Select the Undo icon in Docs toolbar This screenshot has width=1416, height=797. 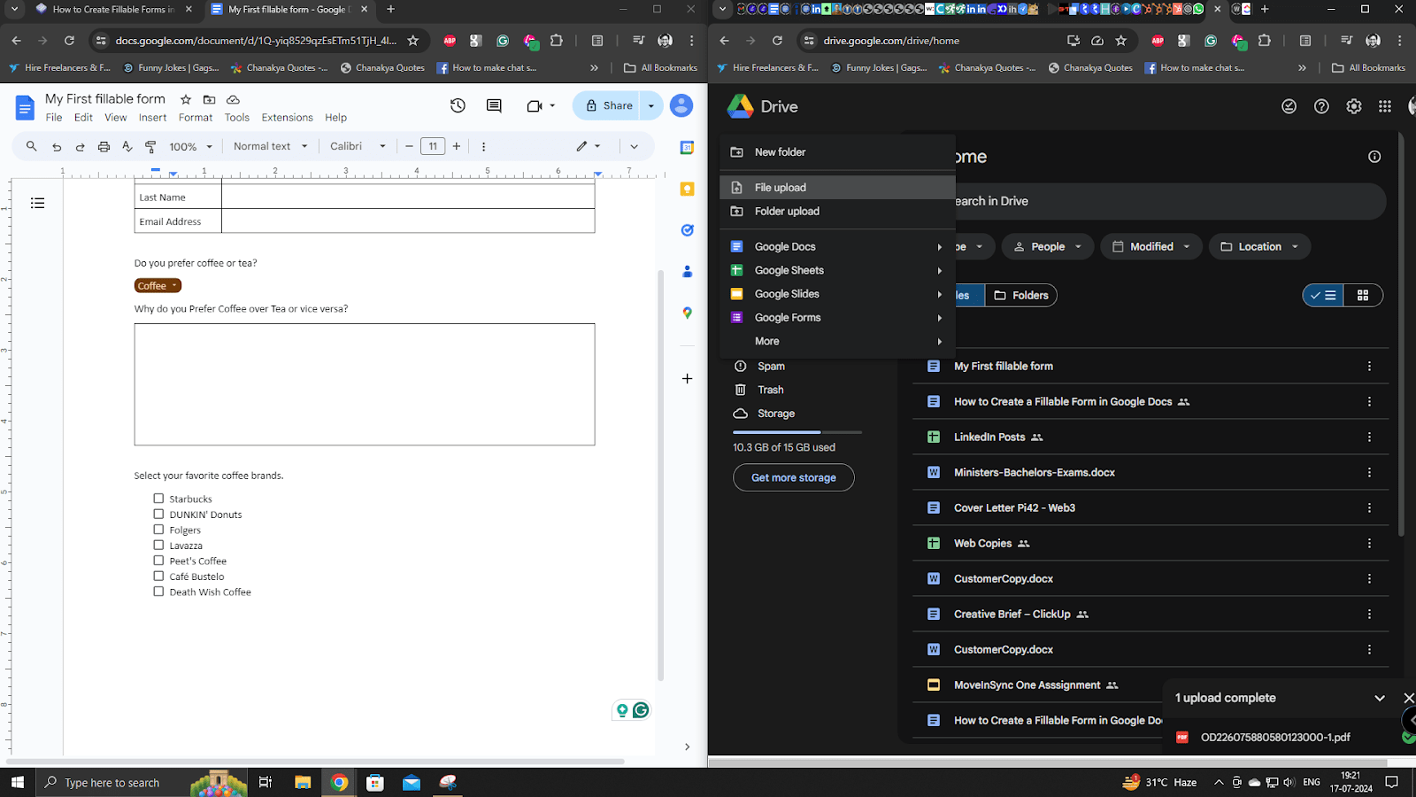[x=57, y=146]
